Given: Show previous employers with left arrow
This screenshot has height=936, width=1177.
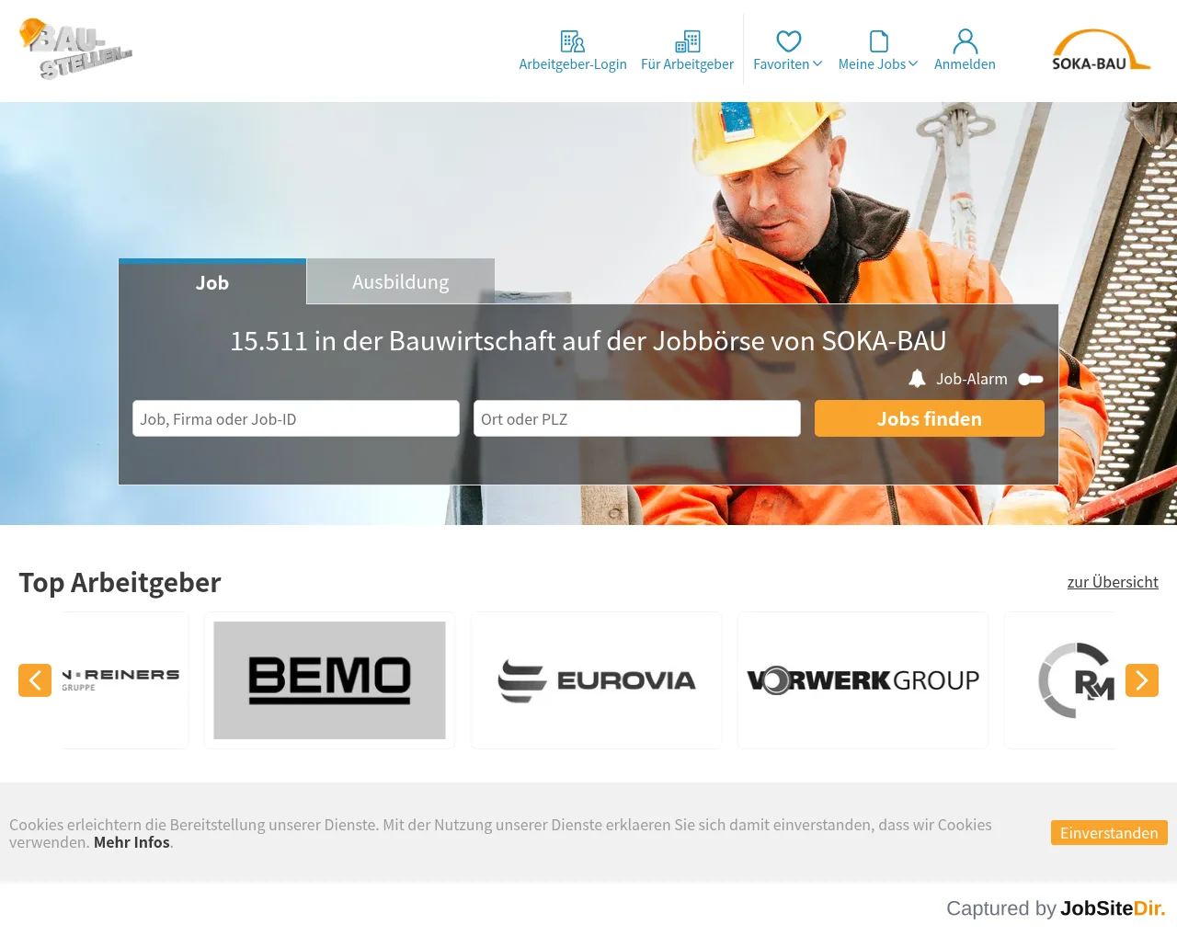Looking at the screenshot, I should click(x=35, y=680).
